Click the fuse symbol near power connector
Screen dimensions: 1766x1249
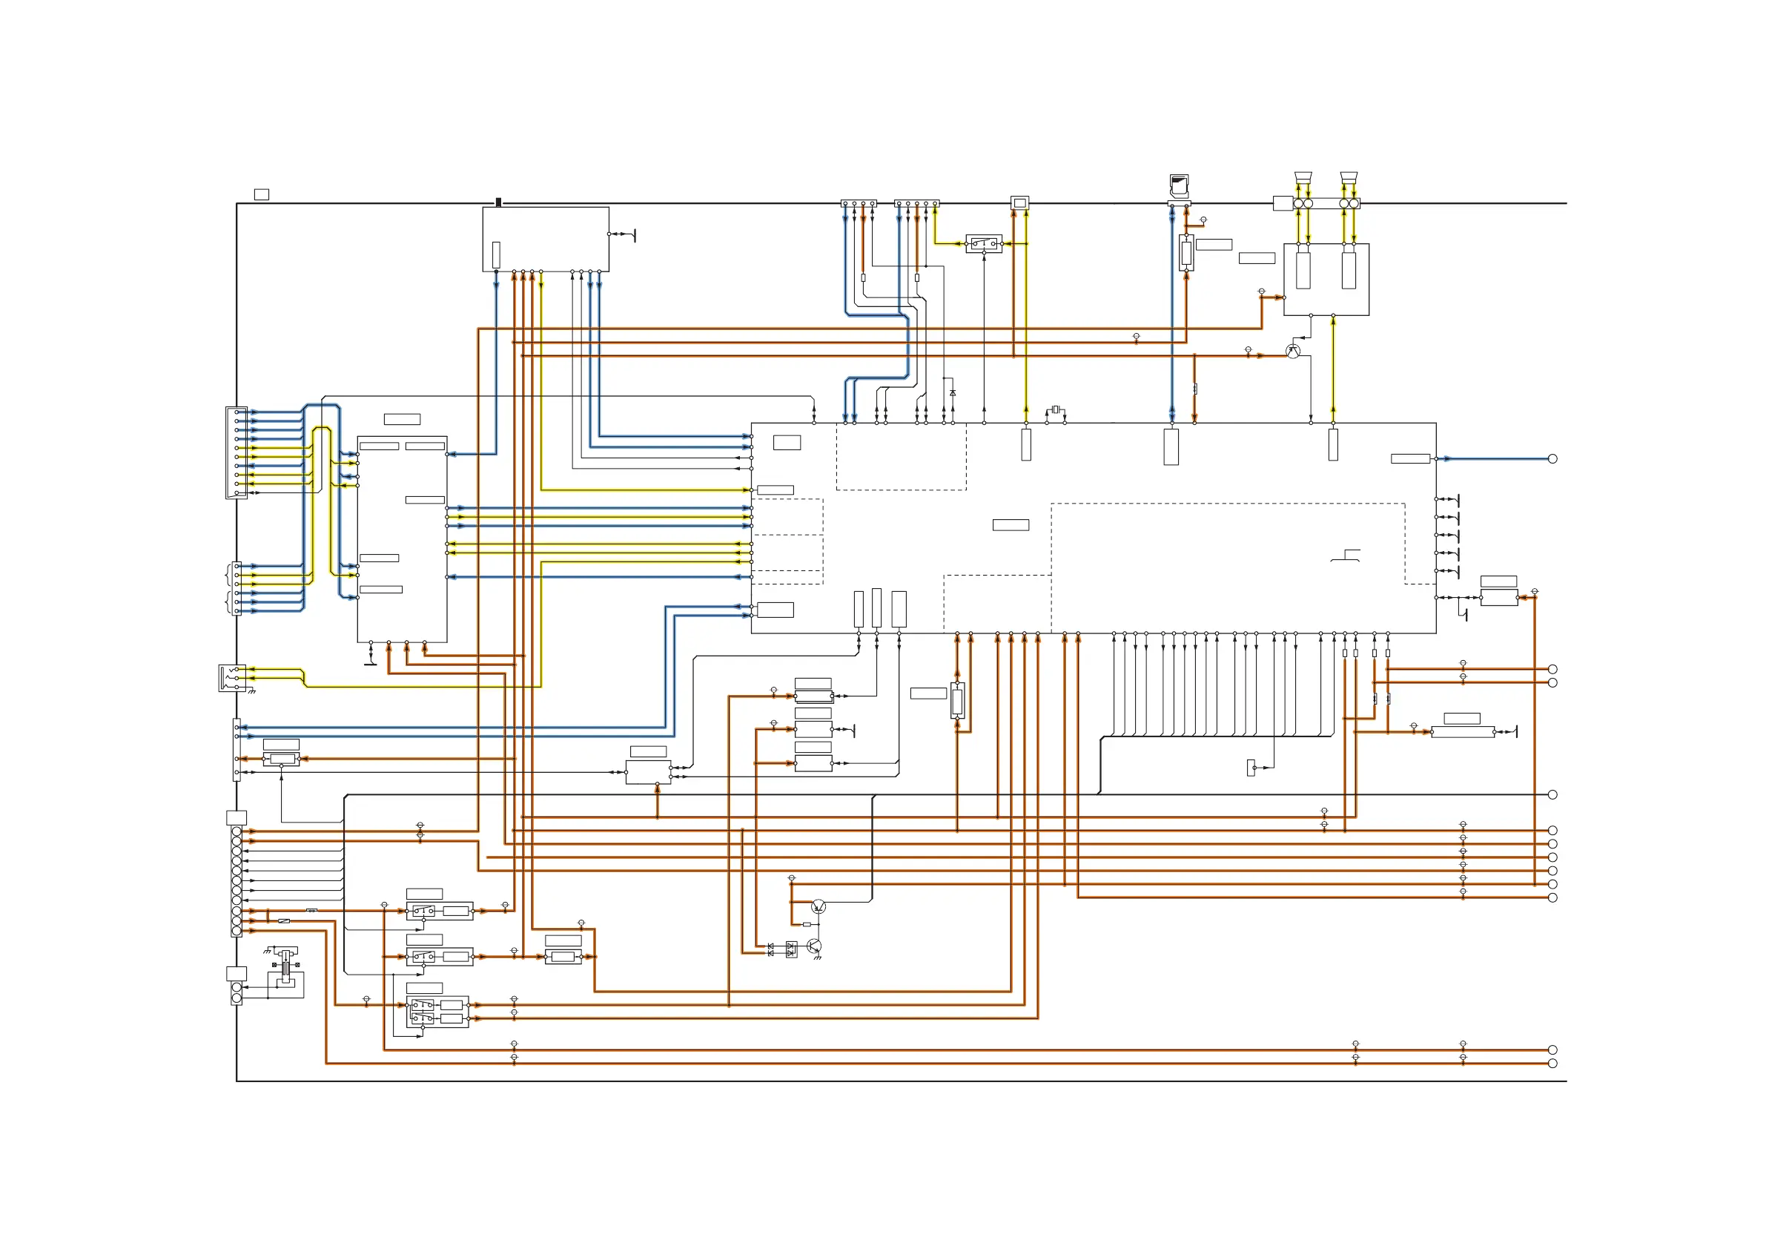point(284,921)
